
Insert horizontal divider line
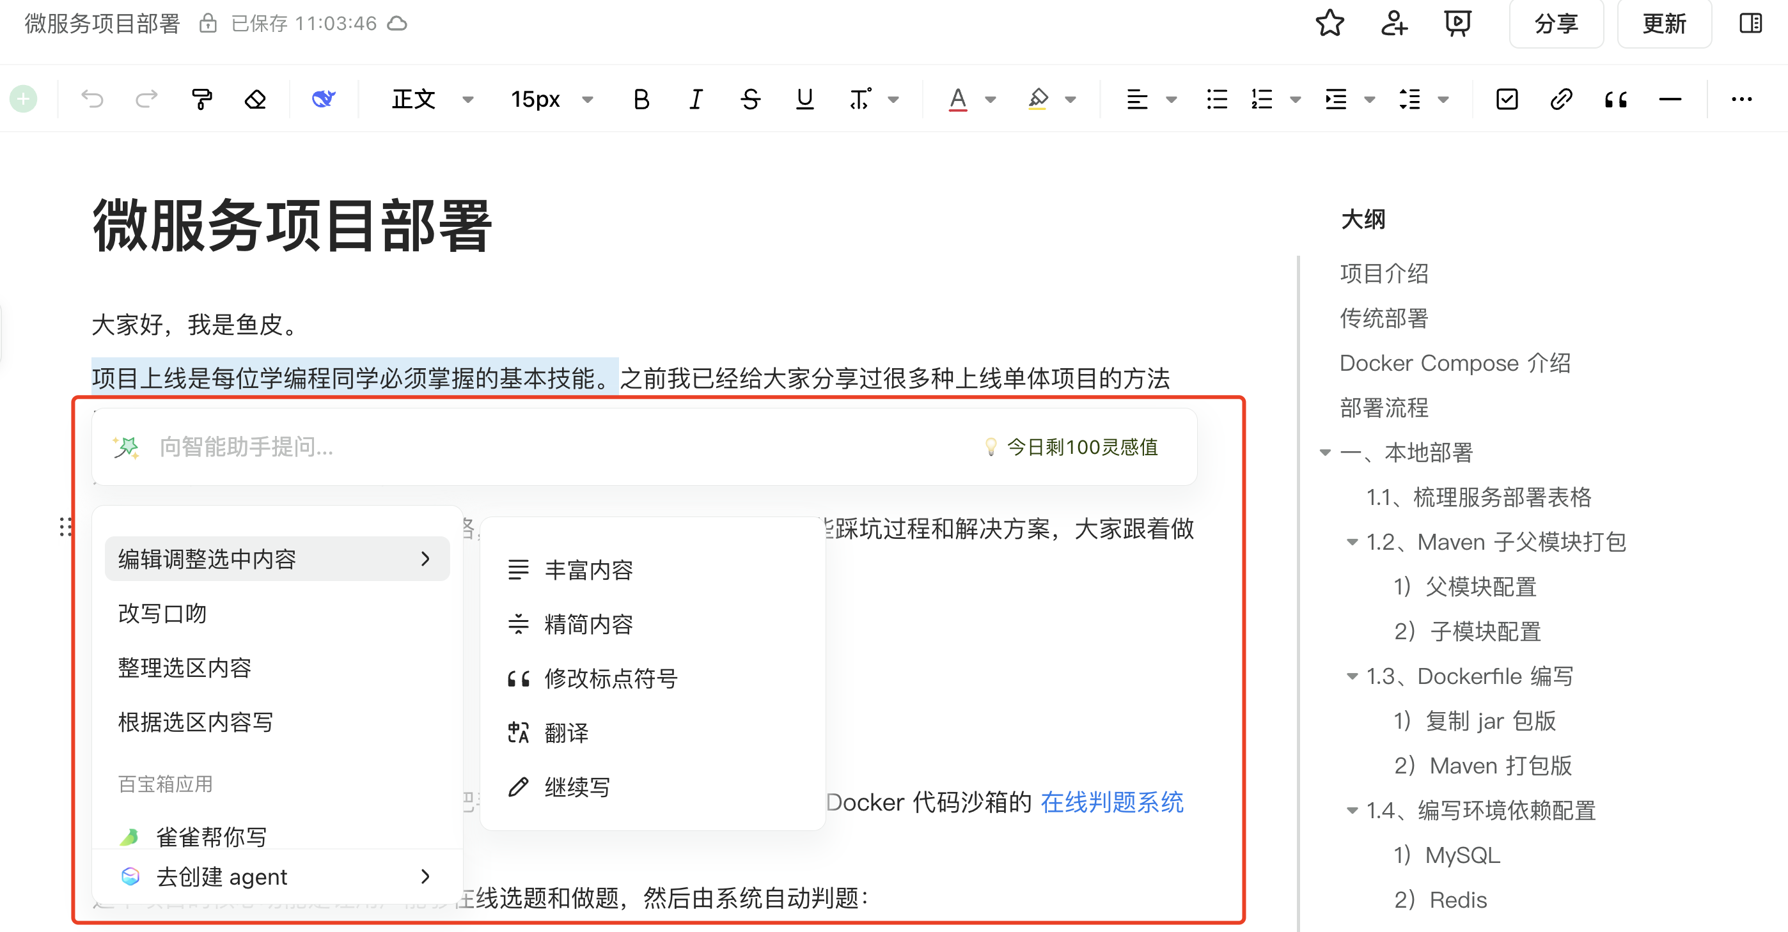1669,100
